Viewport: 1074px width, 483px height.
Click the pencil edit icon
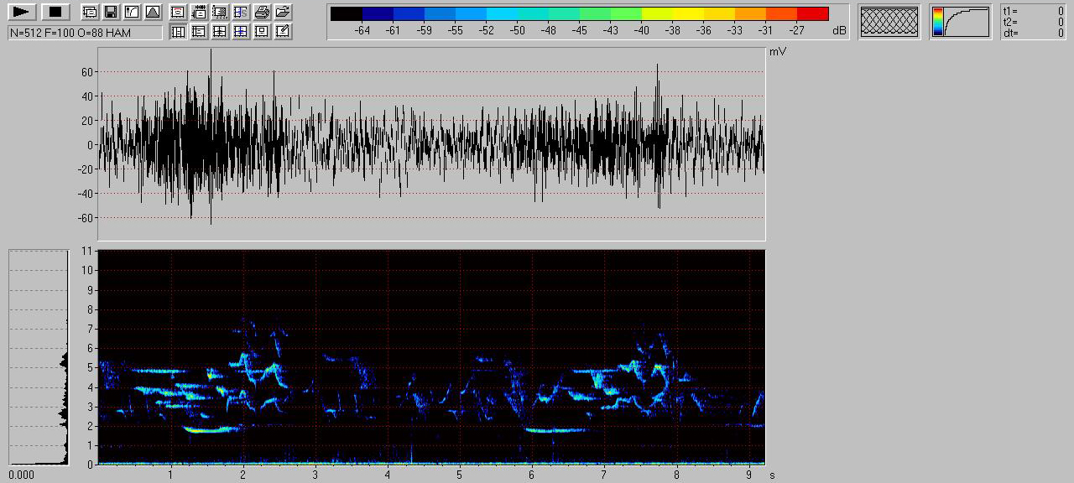[283, 32]
